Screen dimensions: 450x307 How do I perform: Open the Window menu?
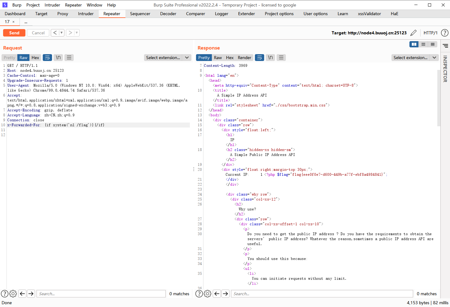94,5
